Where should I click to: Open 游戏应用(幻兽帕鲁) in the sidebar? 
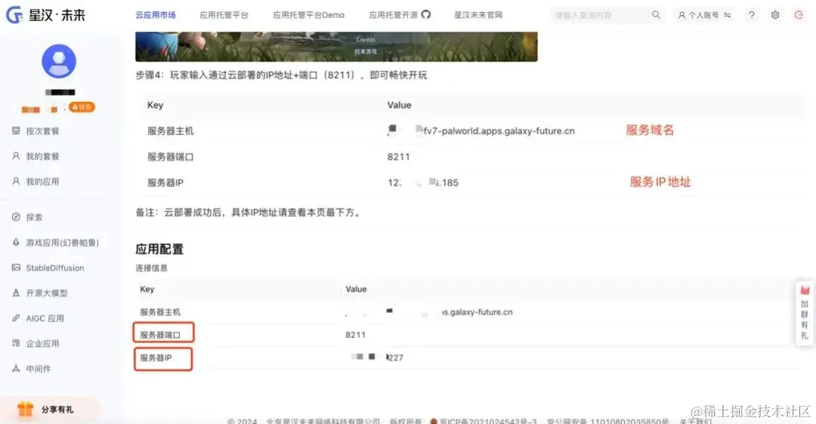(63, 243)
